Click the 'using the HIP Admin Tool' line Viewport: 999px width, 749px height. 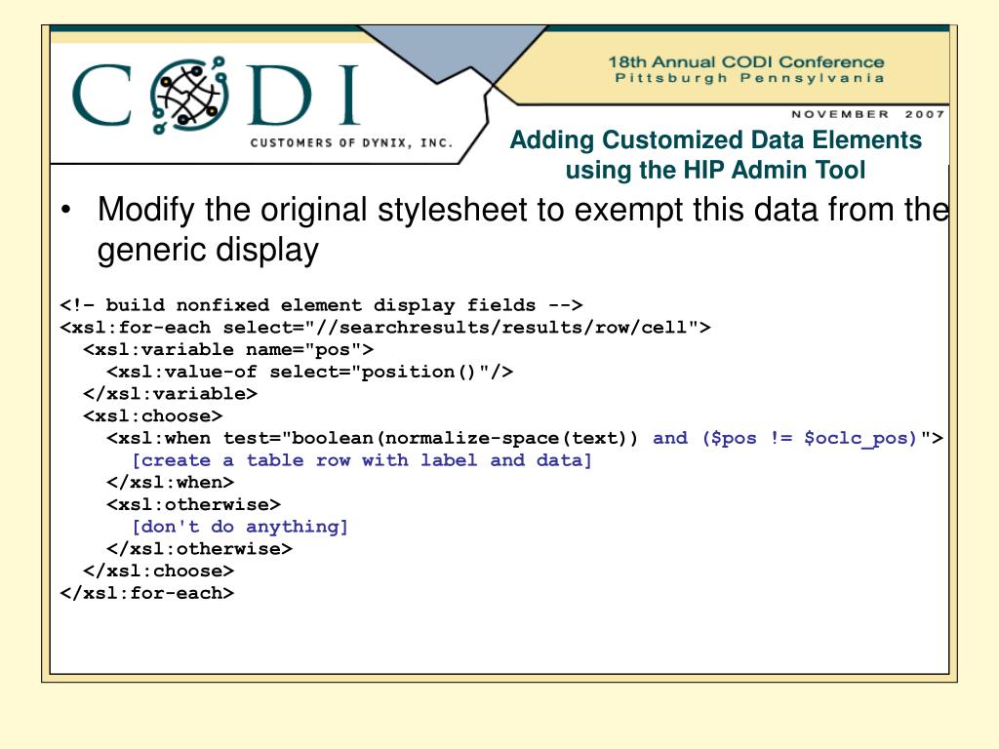[x=715, y=170]
